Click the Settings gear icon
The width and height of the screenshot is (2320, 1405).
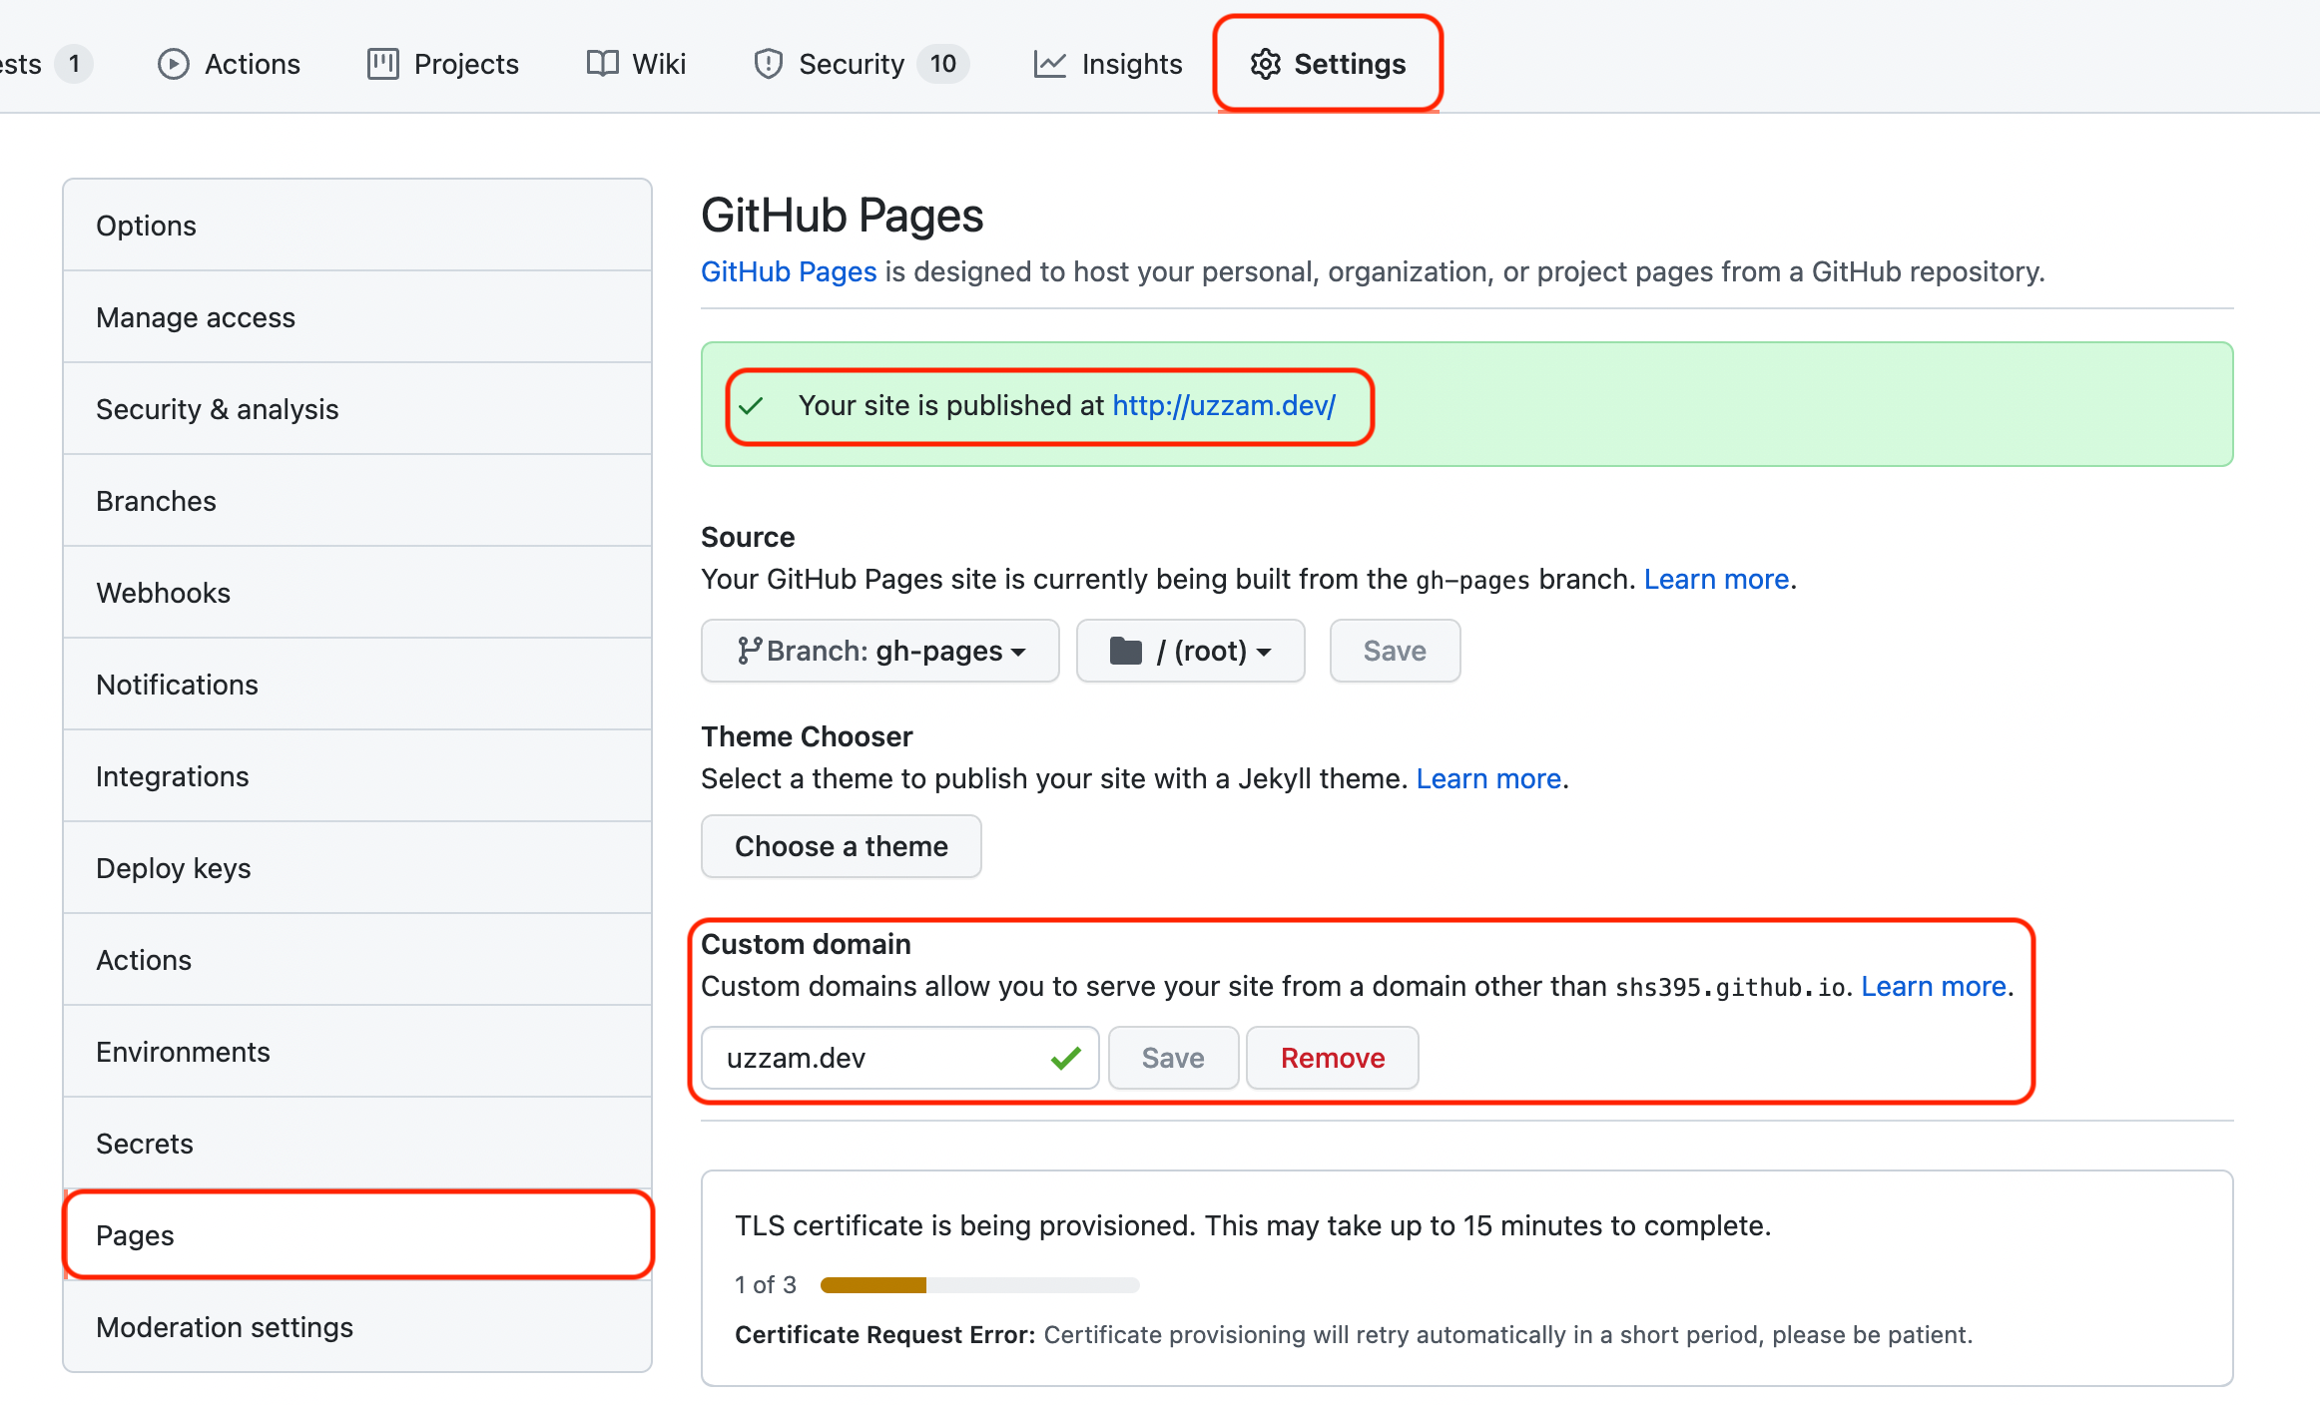1265,64
